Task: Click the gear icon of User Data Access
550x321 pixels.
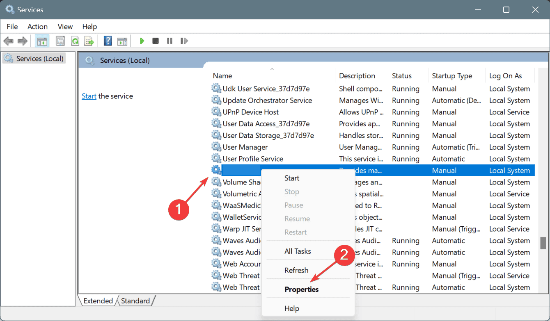Action: pyautogui.click(x=216, y=124)
